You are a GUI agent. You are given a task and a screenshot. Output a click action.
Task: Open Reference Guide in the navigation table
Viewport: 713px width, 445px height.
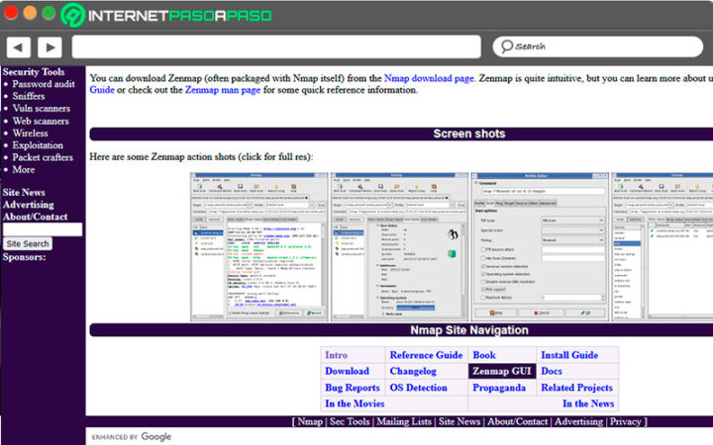coord(426,355)
